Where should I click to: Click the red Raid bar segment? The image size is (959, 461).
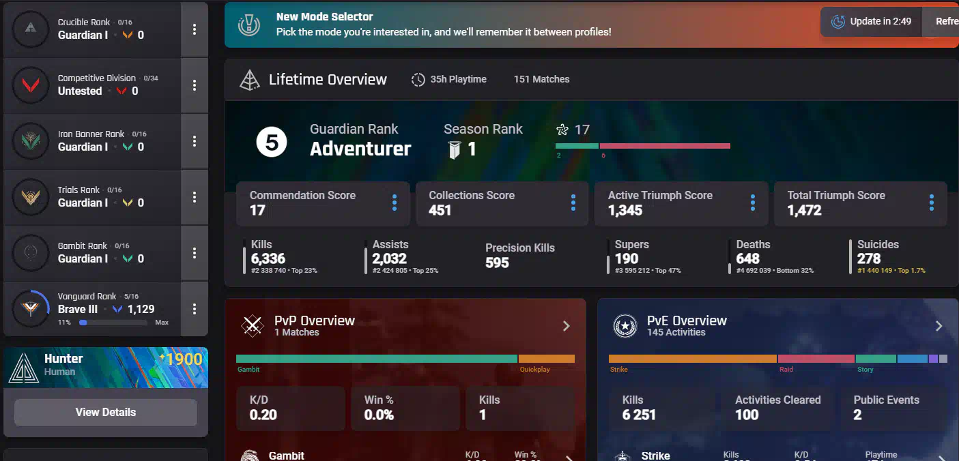[x=816, y=359]
